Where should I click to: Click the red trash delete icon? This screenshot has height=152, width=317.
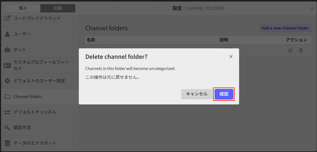tap(301, 50)
